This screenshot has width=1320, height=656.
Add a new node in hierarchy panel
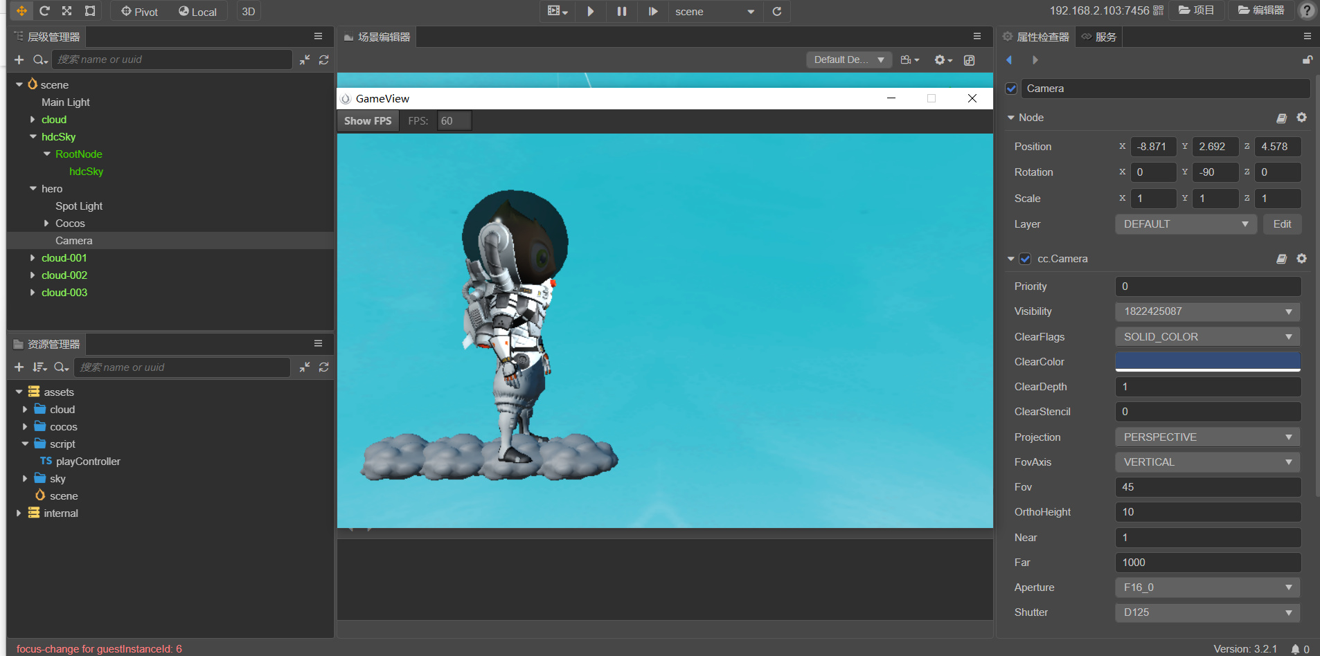19,60
